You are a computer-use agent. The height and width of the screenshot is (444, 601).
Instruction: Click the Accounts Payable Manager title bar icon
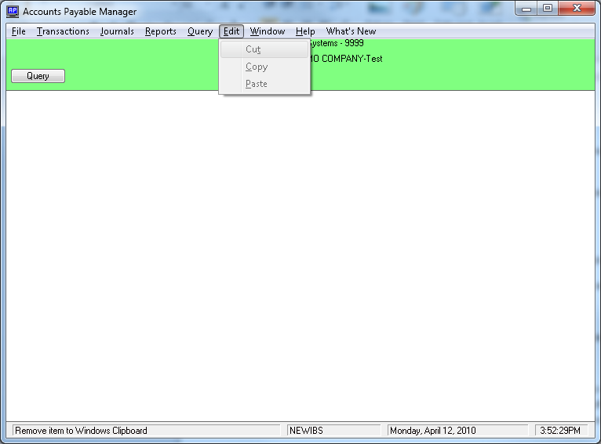[13, 12]
